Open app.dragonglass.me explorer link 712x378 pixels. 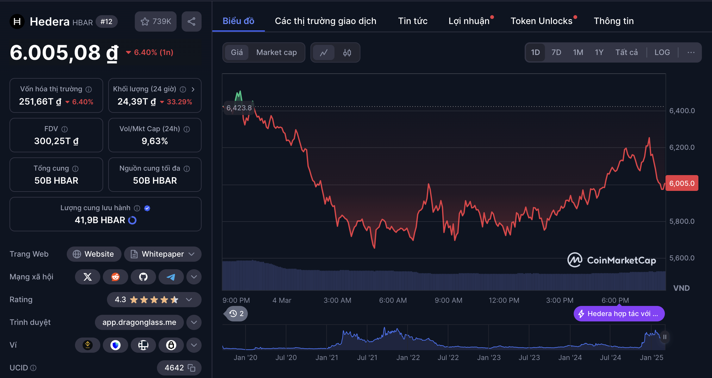tap(139, 322)
